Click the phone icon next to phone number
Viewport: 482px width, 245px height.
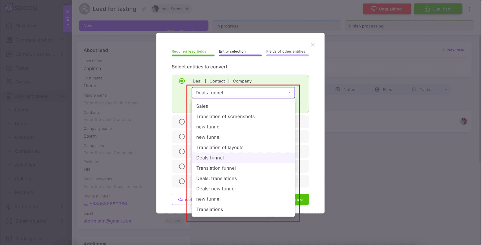(x=86, y=204)
